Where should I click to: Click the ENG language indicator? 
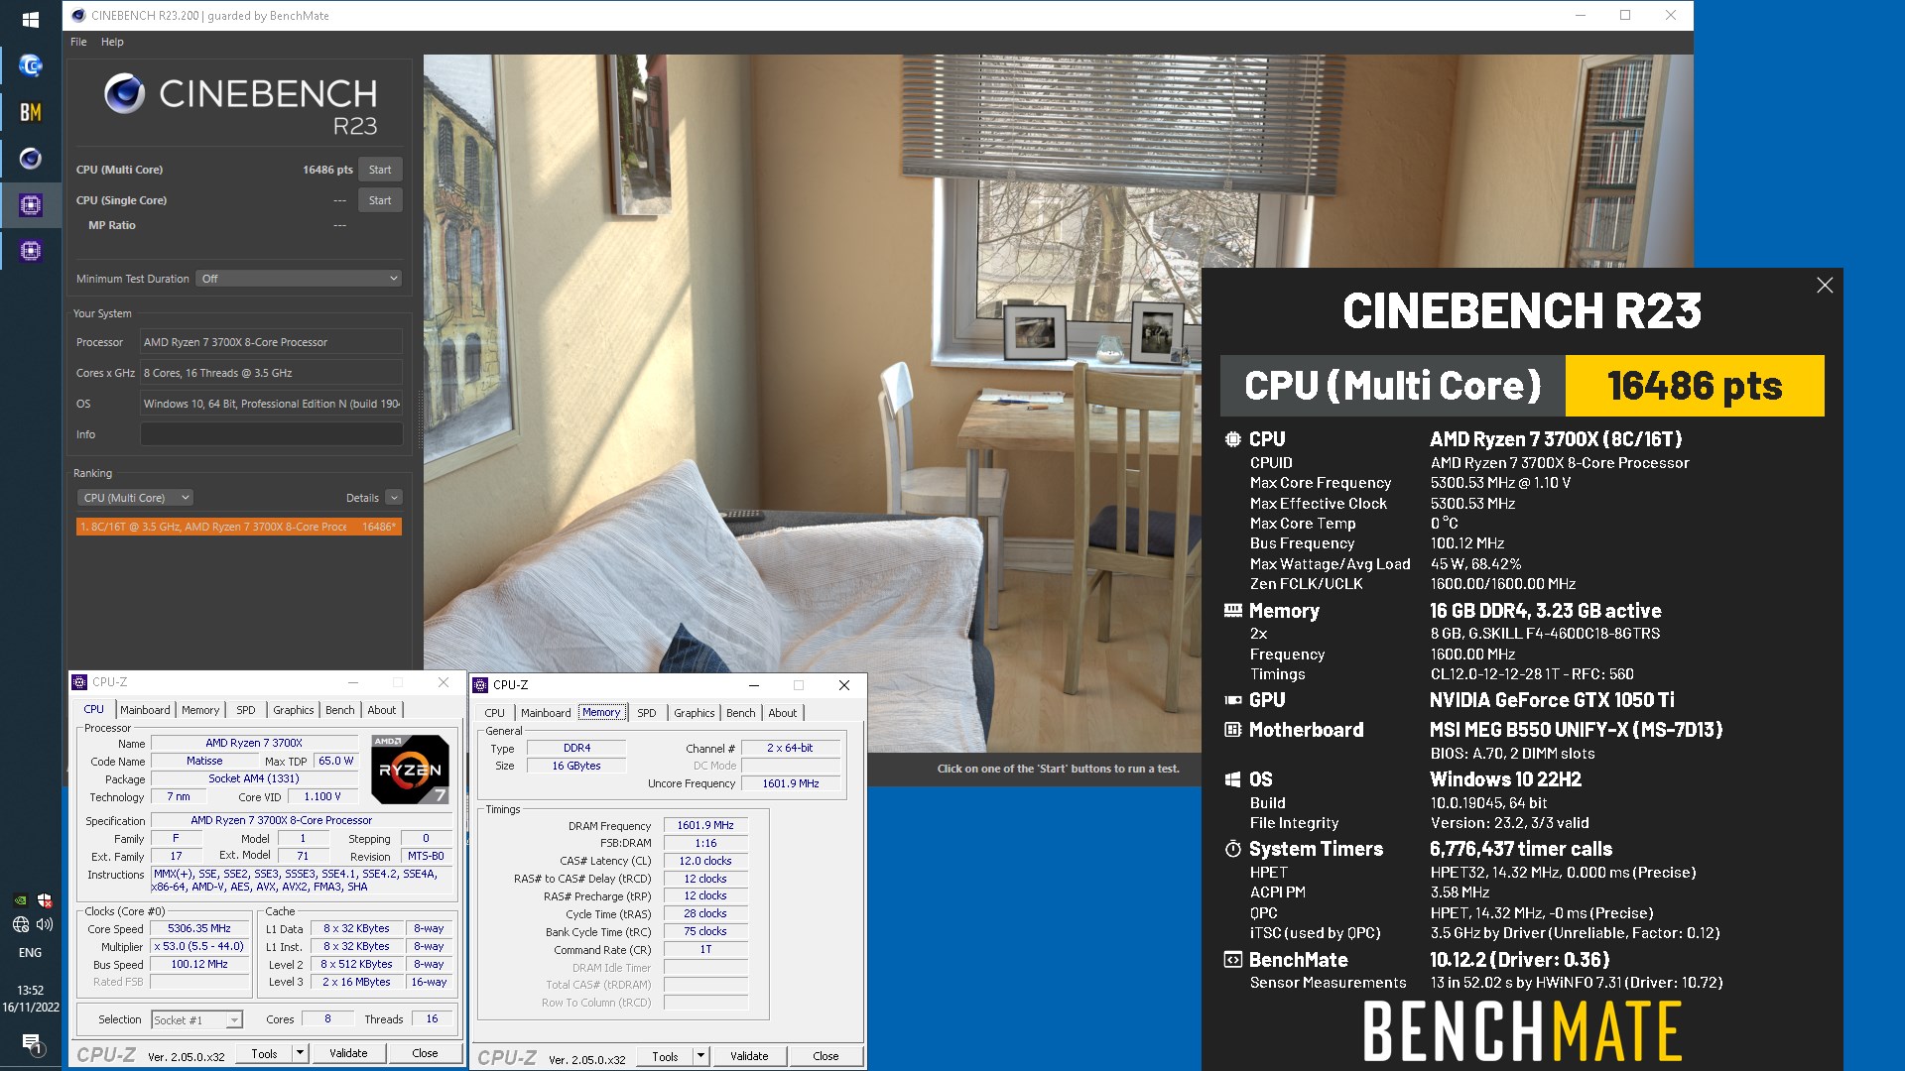(30, 953)
